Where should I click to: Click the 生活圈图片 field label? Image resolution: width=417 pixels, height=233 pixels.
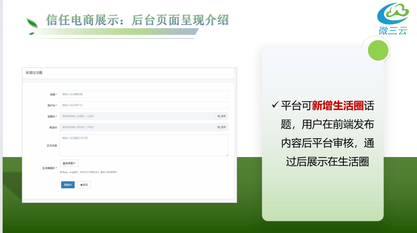[x=49, y=168]
